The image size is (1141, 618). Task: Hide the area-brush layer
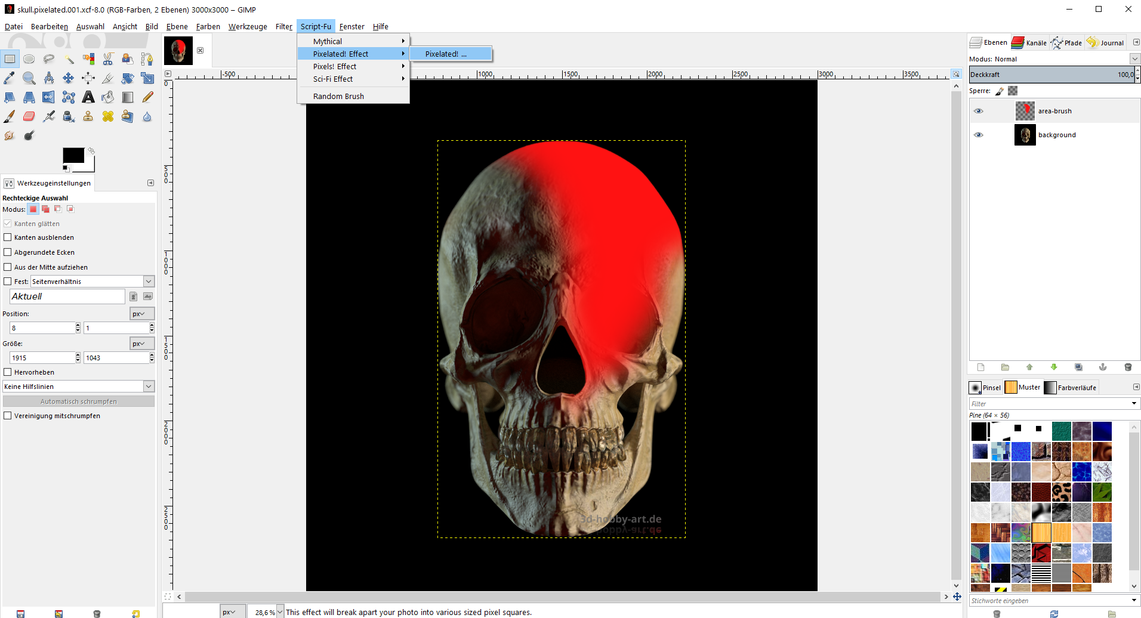coord(978,111)
